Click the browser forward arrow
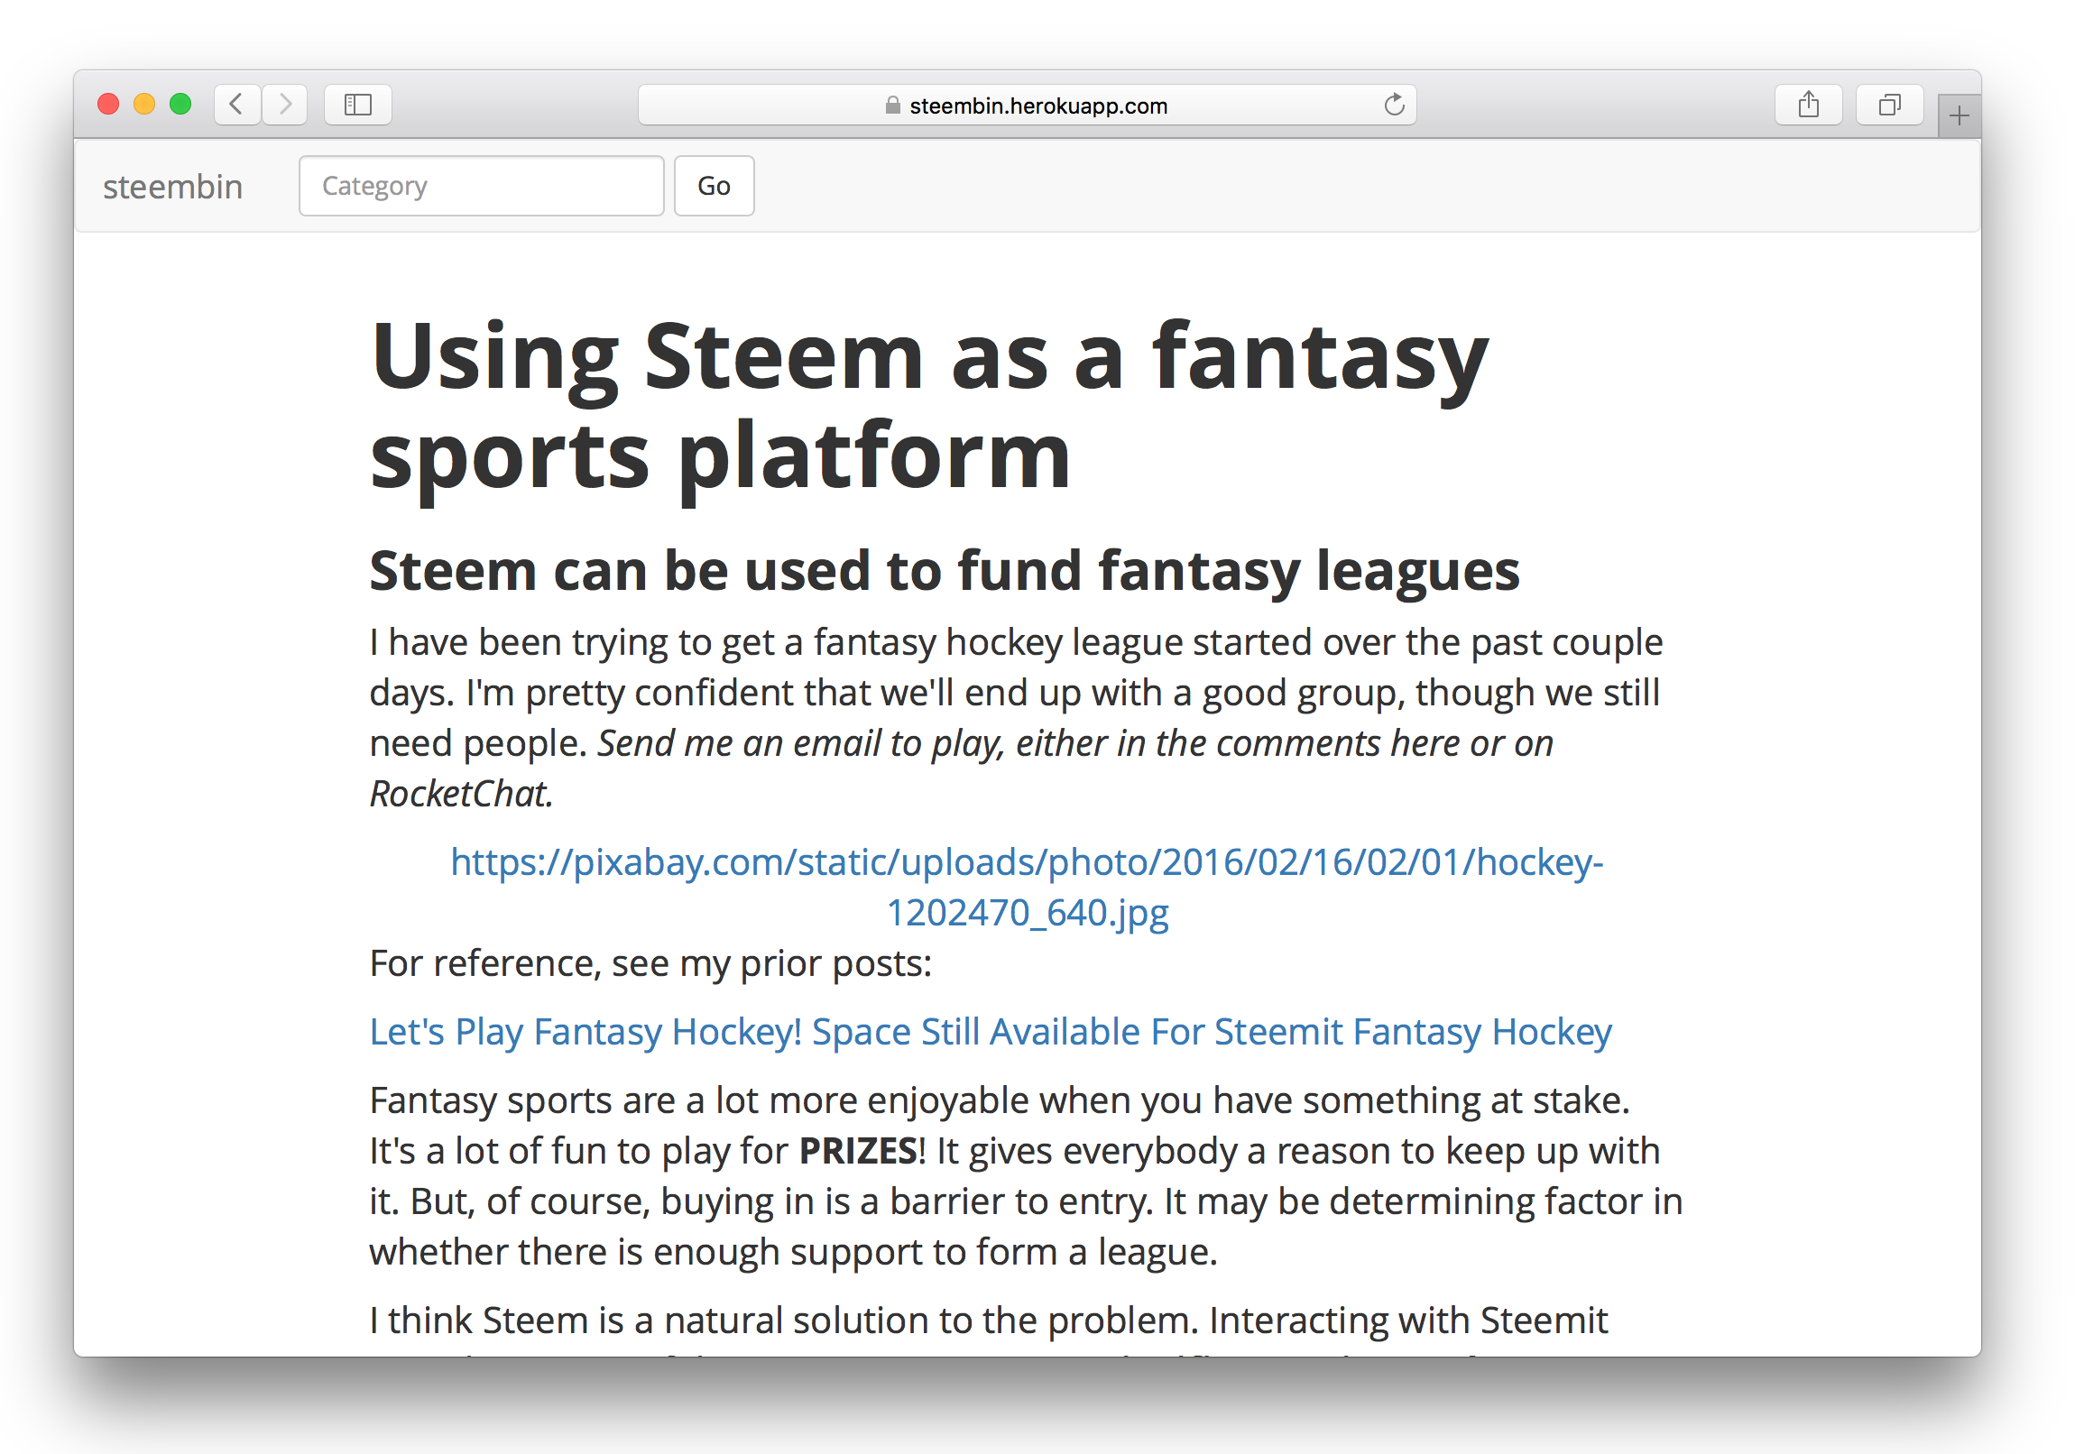The image size is (2084, 1454). coord(285,105)
